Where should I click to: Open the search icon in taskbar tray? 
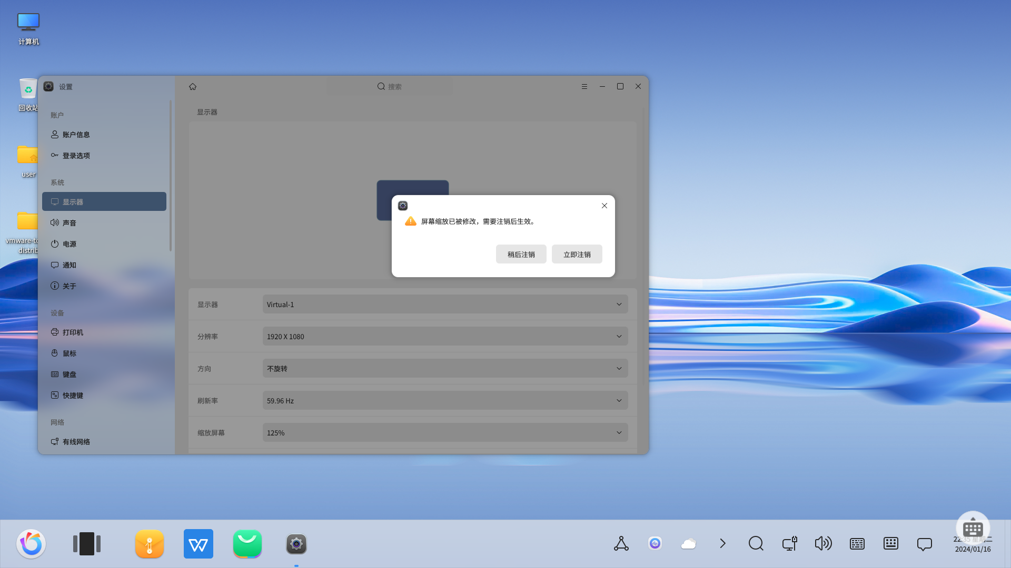click(x=756, y=543)
